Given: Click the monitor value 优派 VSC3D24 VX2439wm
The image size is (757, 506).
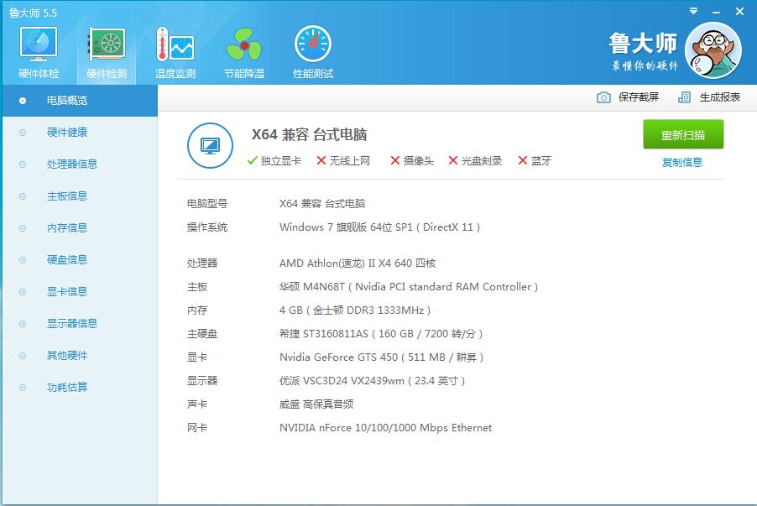Looking at the screenshot, I should point(373,381).
